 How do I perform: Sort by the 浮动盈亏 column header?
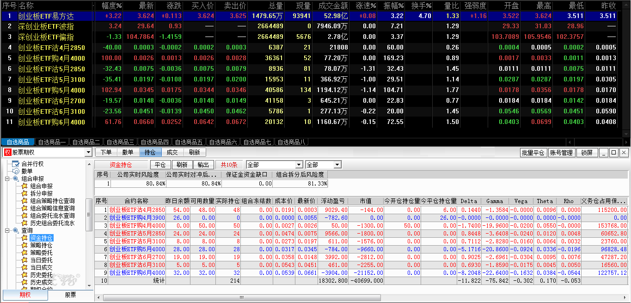point(333,201)
